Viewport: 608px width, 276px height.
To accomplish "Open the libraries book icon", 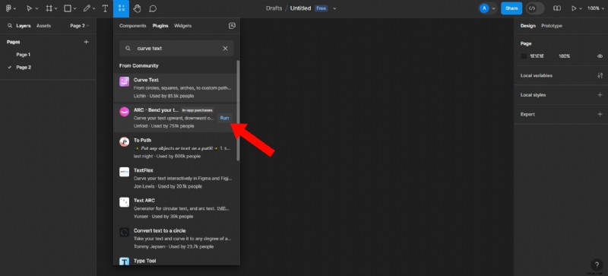I will point(557,8).
